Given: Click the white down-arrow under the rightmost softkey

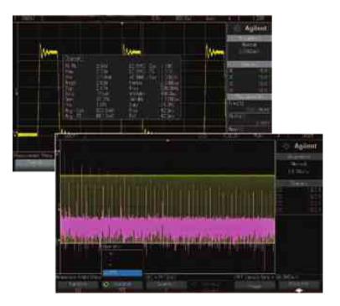Looking at the screenshot, I should tap(300, 291).
